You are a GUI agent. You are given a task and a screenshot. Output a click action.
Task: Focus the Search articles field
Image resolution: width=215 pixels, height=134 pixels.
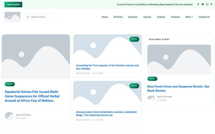(x=42, y=17)
